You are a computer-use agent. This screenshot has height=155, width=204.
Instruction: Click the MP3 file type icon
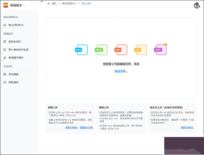(x=81, y=50)
